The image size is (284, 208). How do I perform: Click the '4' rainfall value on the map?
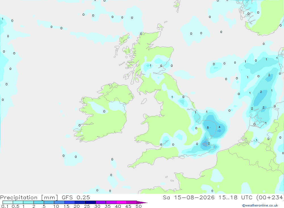219,127
